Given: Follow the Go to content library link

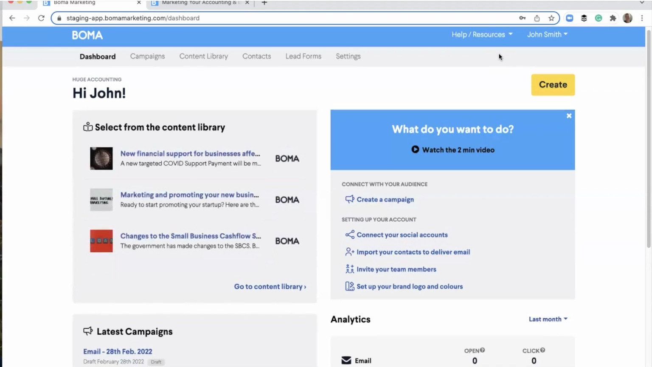Looking at the screenshot, I should [270, 287].
